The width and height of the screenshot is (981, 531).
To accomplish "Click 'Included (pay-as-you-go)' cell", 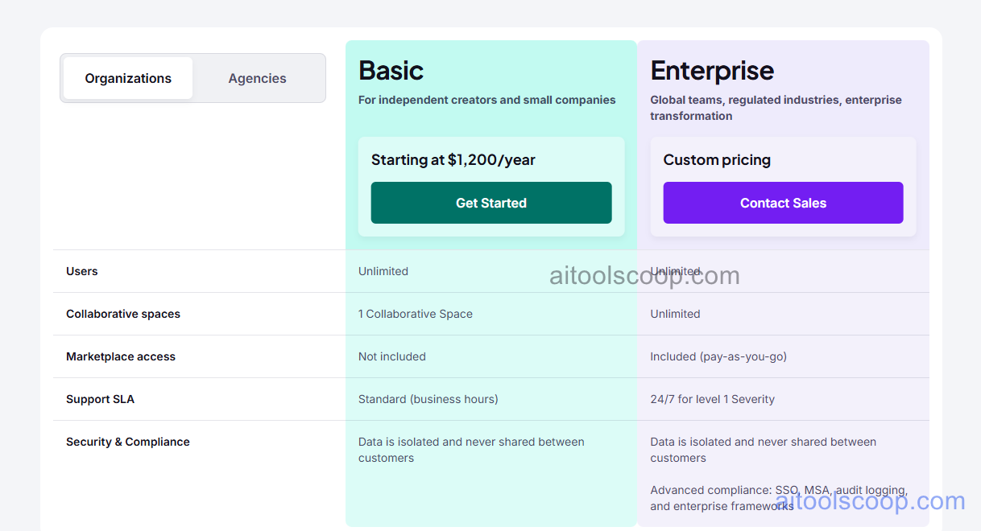I will tap(718, 356).
